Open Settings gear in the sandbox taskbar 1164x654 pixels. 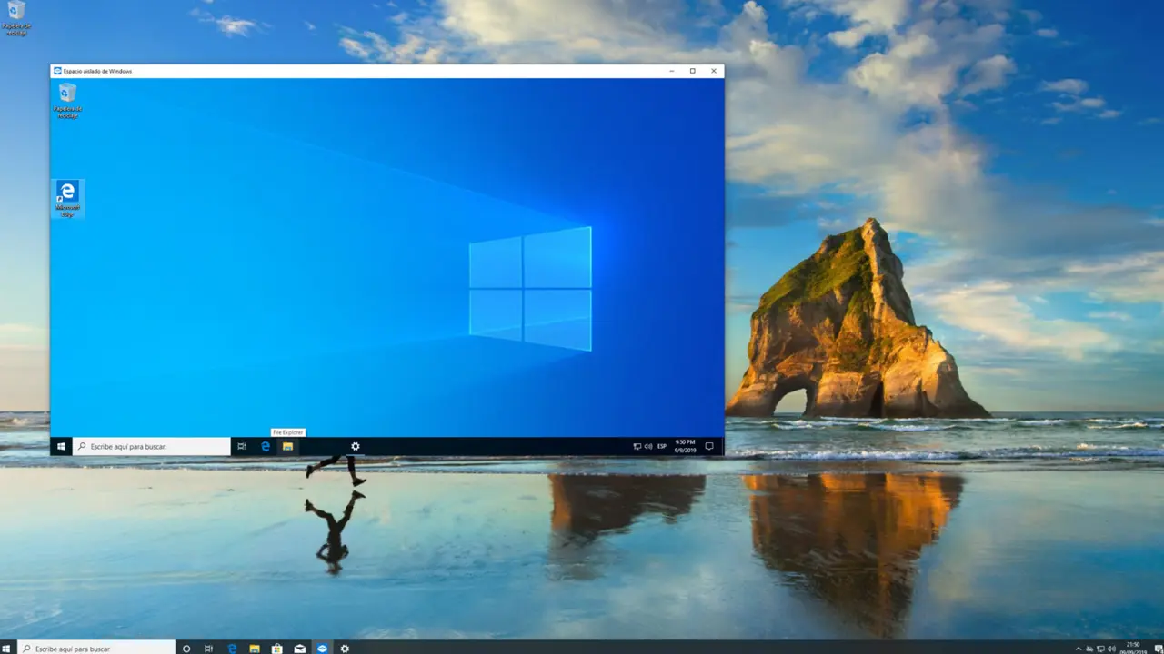coord(356,447)
